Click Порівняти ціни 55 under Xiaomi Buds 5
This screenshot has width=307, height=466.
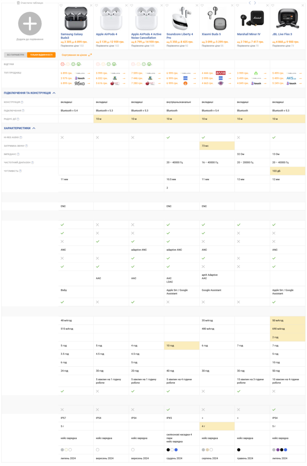click(x=213, y=46)
